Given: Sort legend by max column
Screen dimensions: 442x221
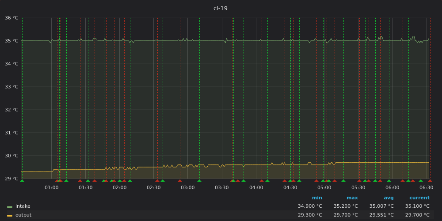Looking at the screenshot, I should tap(352, 198).
